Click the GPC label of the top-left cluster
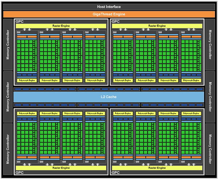Viewport: 218px width, 179px height. coord(20,21)
